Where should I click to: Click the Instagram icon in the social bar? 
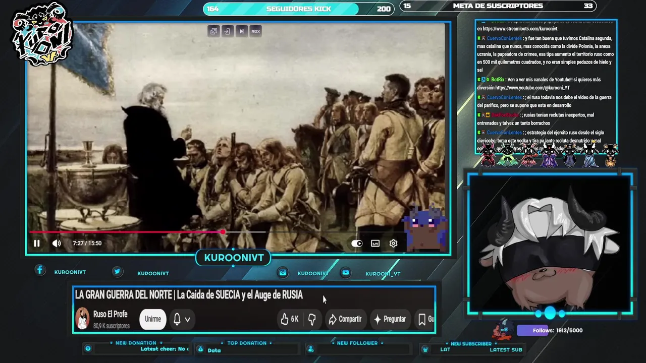[283, 272]
